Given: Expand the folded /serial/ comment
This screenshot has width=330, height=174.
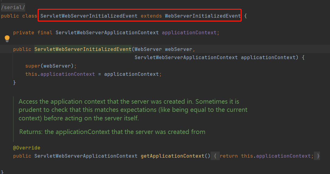Looking at the screenshot, I should [x=13, y=7].
